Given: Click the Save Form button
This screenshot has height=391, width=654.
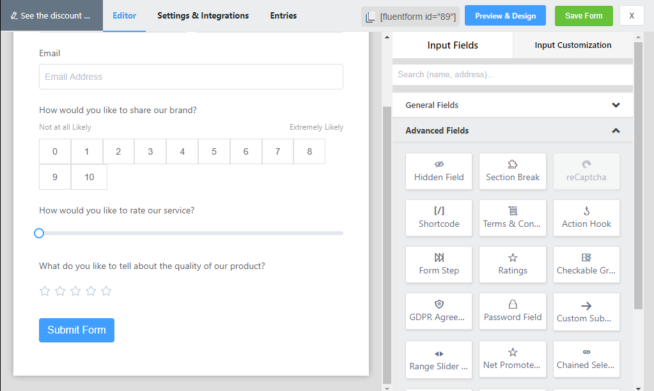Looking at the screenshot, I should (584, 16).
